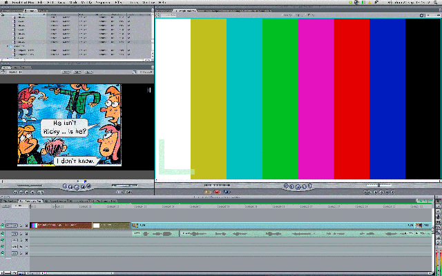Select the color bars clip in timeline
The image size is (442, 276).
35,226
